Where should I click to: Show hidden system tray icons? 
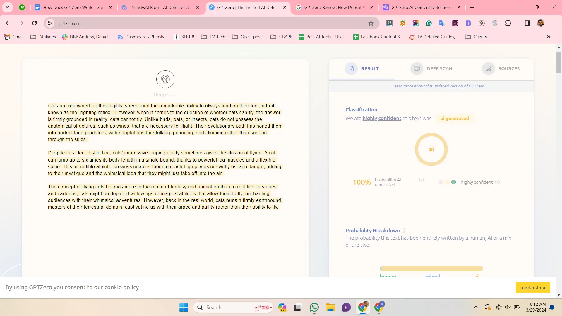coord(476,307)
